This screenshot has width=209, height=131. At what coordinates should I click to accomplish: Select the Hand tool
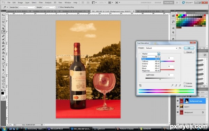pyautogui.click(x=3, y=84)
